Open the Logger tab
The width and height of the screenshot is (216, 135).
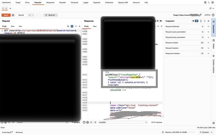click(86, 2)
